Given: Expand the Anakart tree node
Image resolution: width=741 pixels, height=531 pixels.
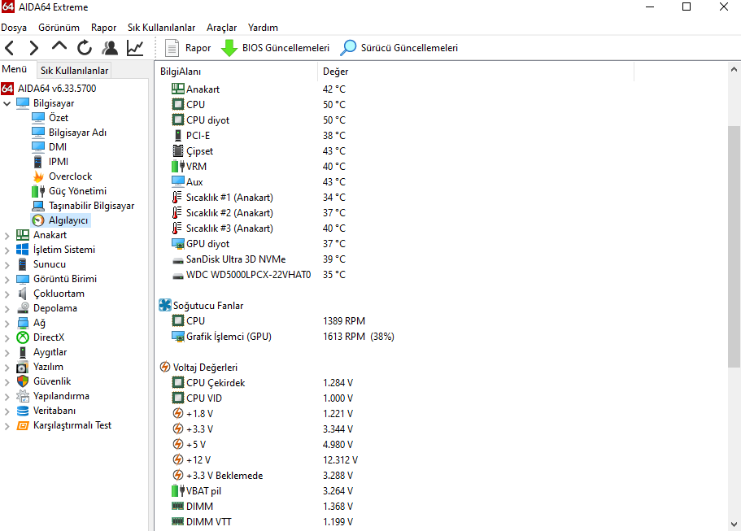Looking at the screenshot, I should [7, 235].
